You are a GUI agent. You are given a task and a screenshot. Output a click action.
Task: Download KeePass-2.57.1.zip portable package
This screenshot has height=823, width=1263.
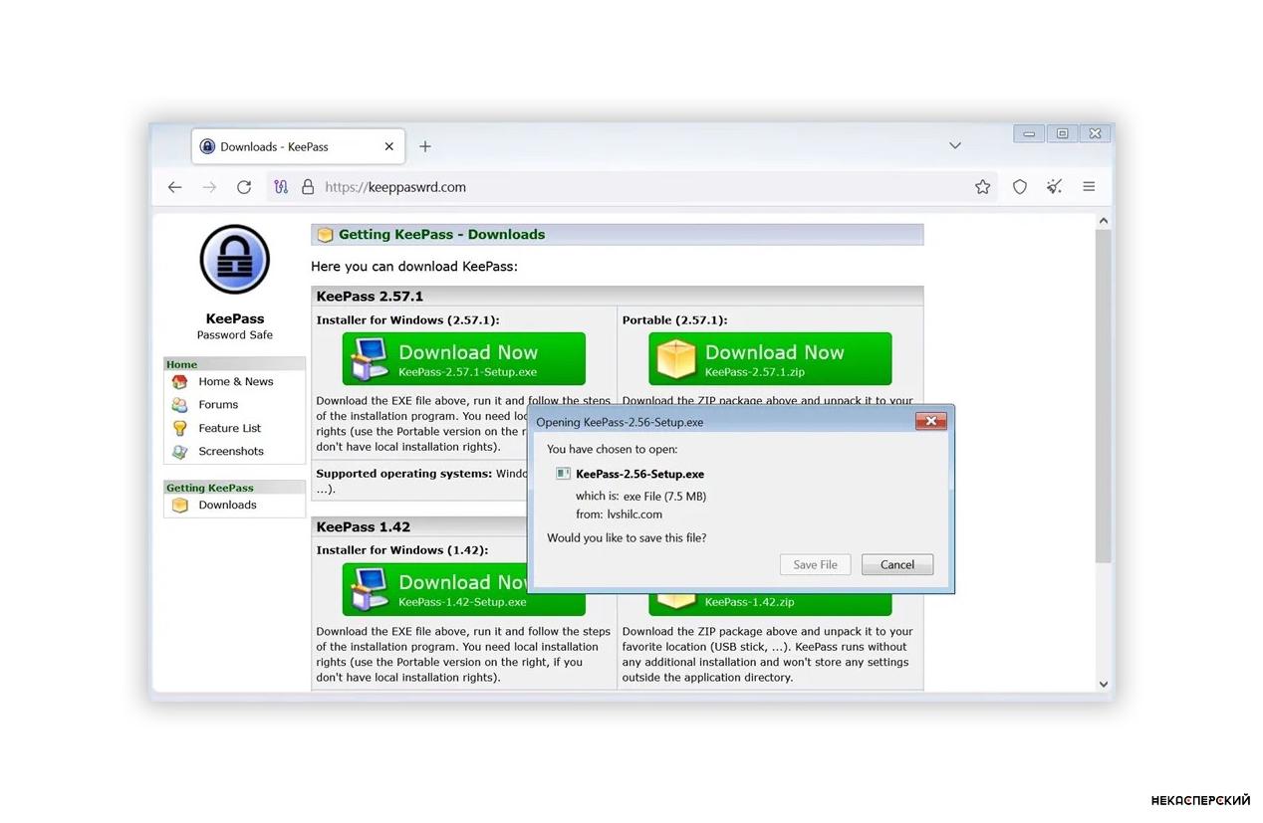[x=770, y=359]
